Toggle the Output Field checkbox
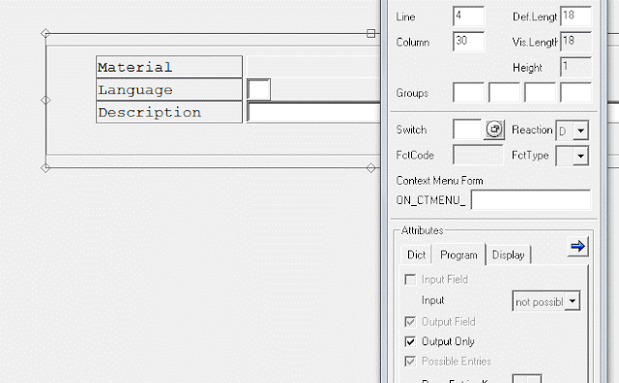This screenshot has height=383, width=619. 410,322
